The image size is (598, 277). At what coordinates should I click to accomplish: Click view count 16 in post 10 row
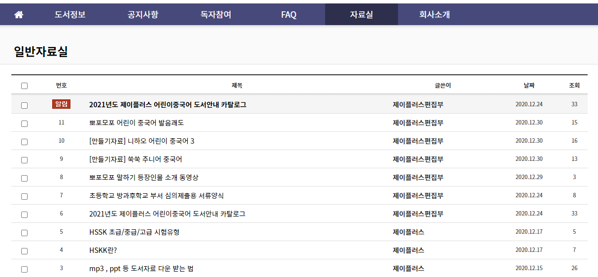[574, 141]
